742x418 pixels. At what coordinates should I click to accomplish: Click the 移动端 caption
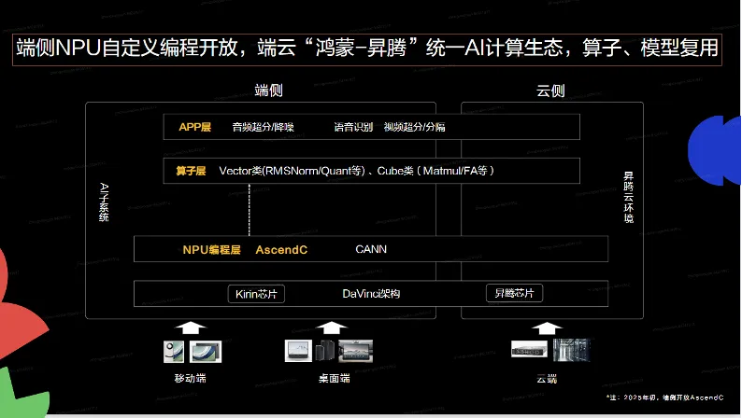191,378
